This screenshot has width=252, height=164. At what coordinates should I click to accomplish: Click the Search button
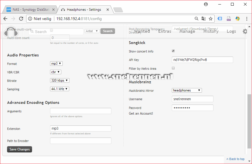tap(108, 31)
